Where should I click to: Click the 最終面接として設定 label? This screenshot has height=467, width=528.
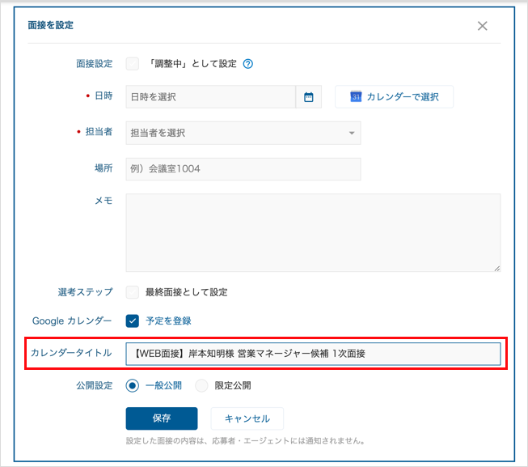tap(187, 292)
